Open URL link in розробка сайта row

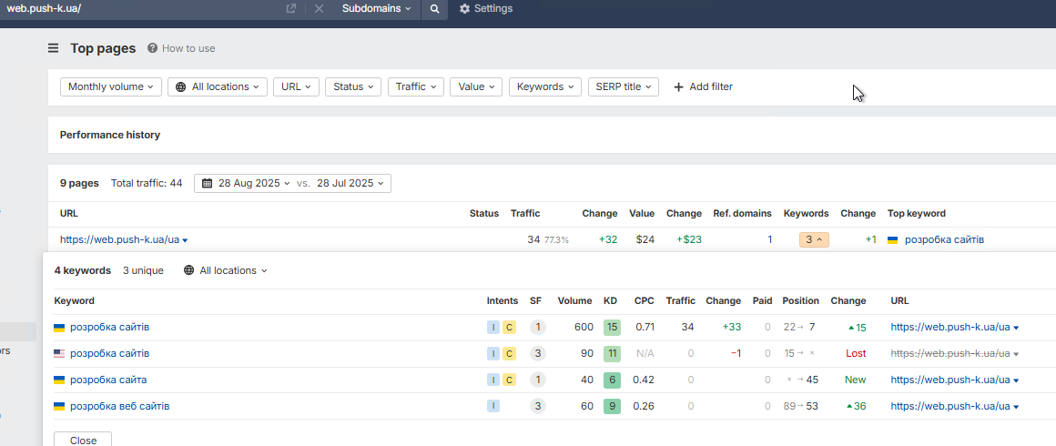click(950, 380)
